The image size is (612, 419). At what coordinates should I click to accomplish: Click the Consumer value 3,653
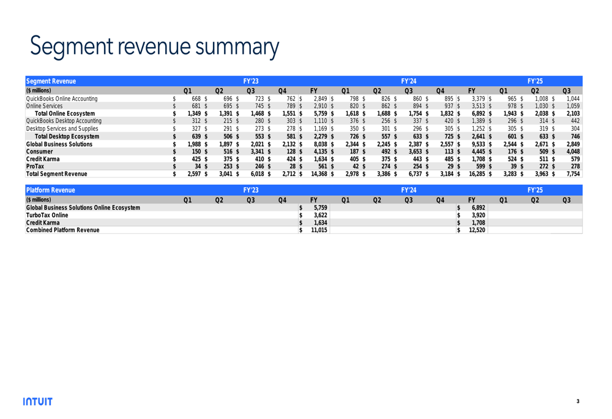(x=416, y=151)
